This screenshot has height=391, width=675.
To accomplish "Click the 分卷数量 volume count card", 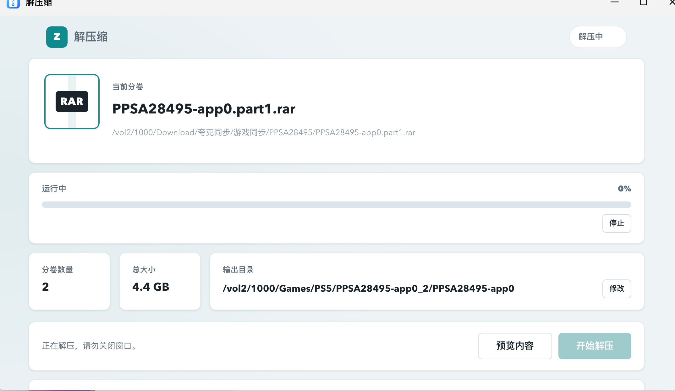I will 69,281.
